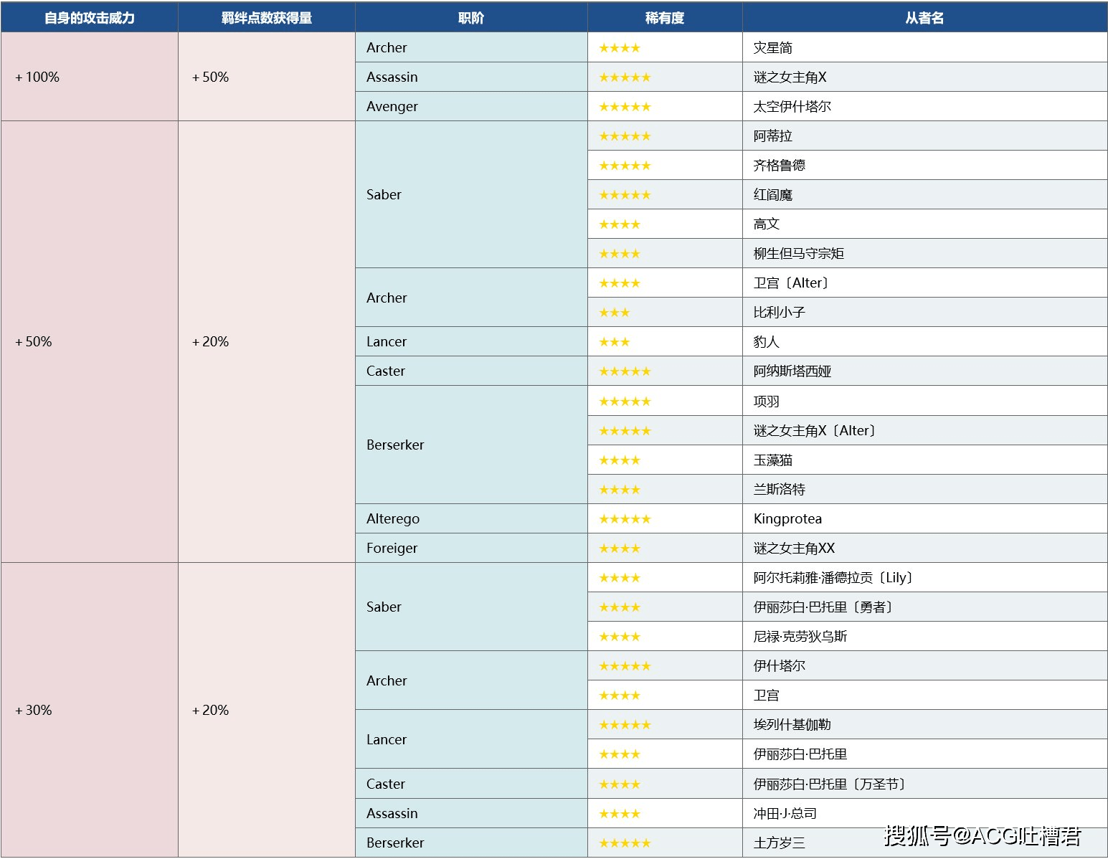Click the four-star rating beside 高文

pyautogui.click(x=620, y=224)
